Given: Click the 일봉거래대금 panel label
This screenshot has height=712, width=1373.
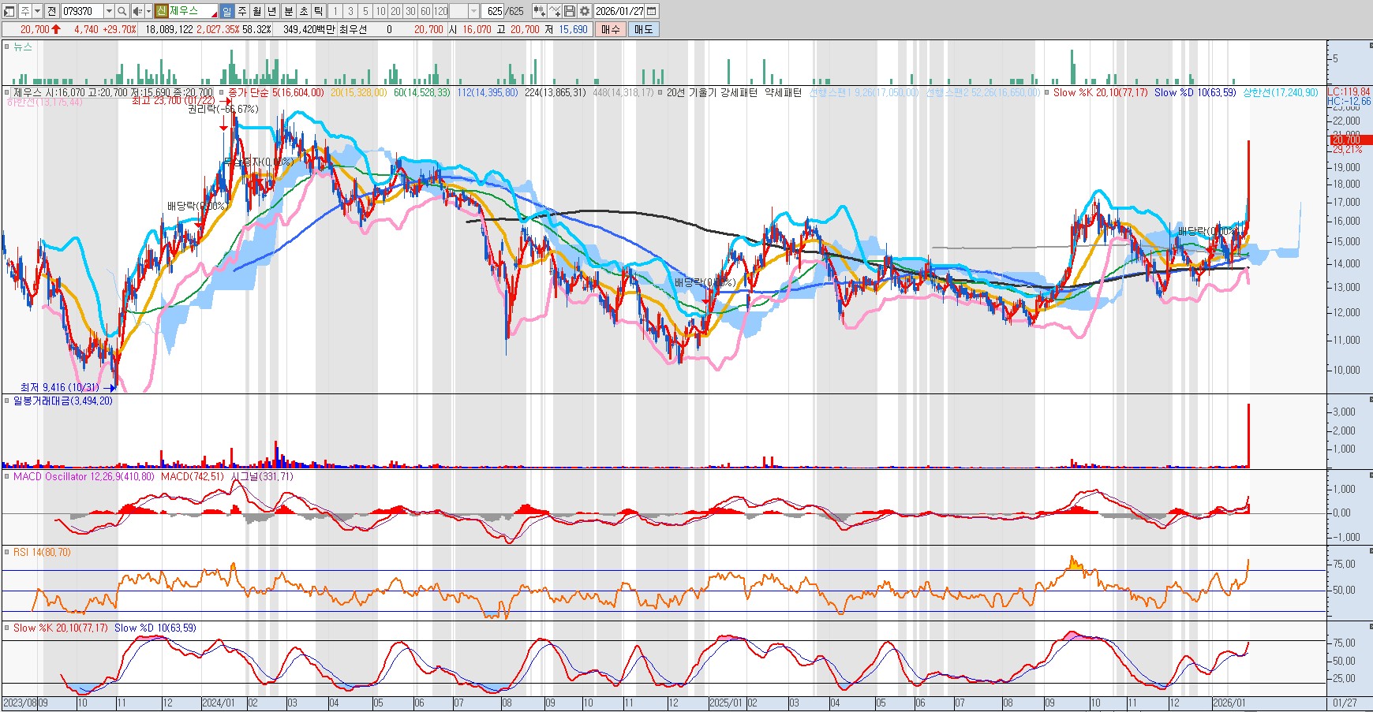Looking at the screenshot, I should [x=63, y=401].
